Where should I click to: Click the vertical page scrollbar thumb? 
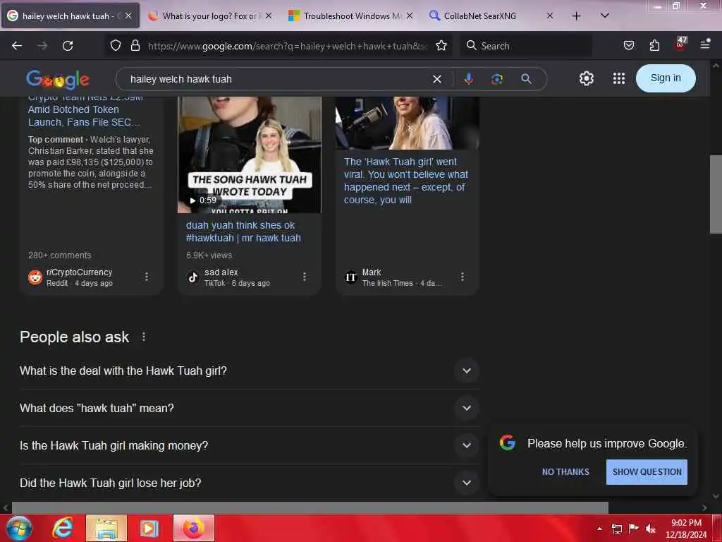point(716,195)
